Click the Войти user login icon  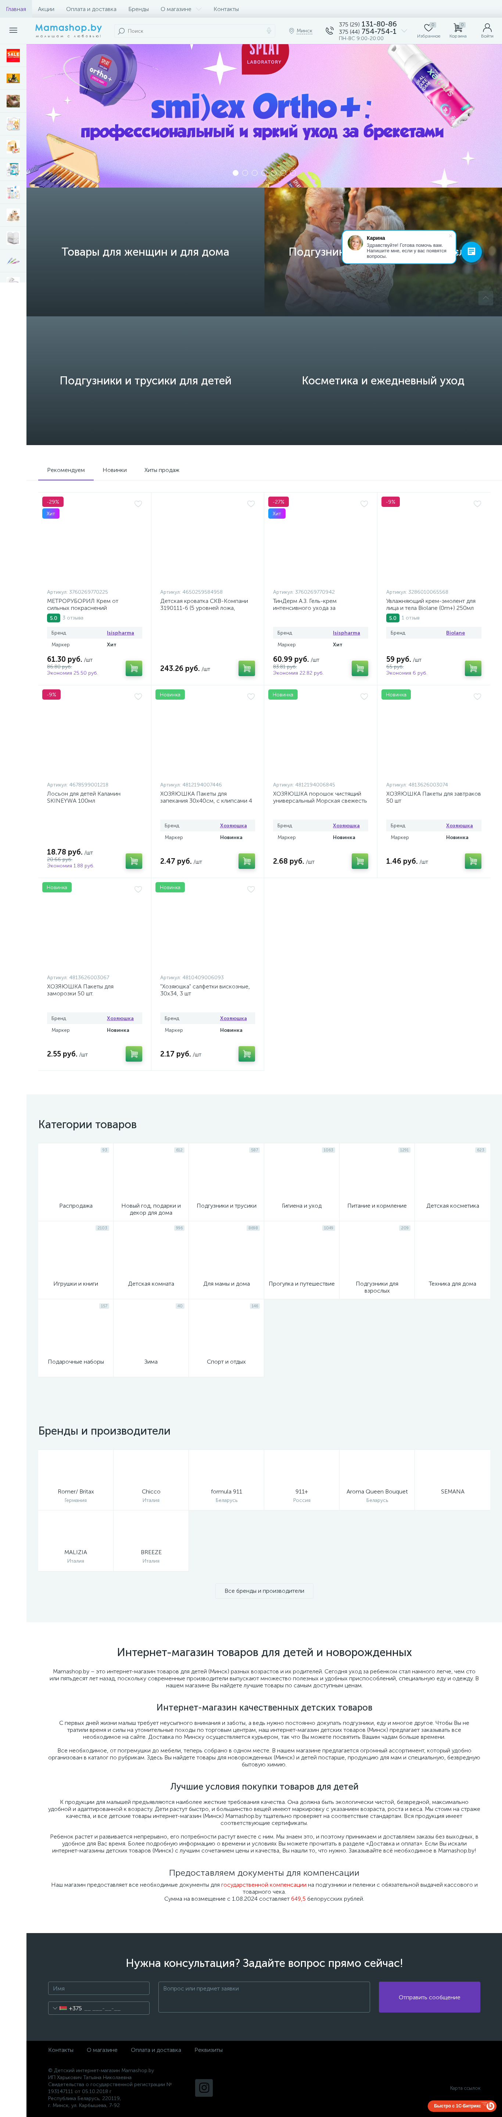487,31
